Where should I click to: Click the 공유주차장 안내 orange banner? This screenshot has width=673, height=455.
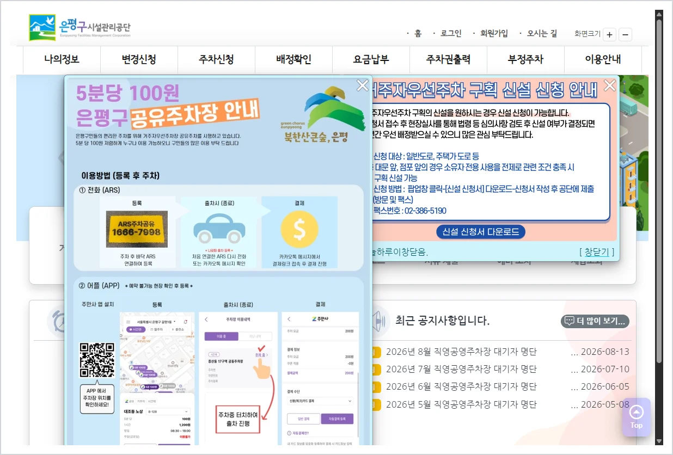point(194,113)
